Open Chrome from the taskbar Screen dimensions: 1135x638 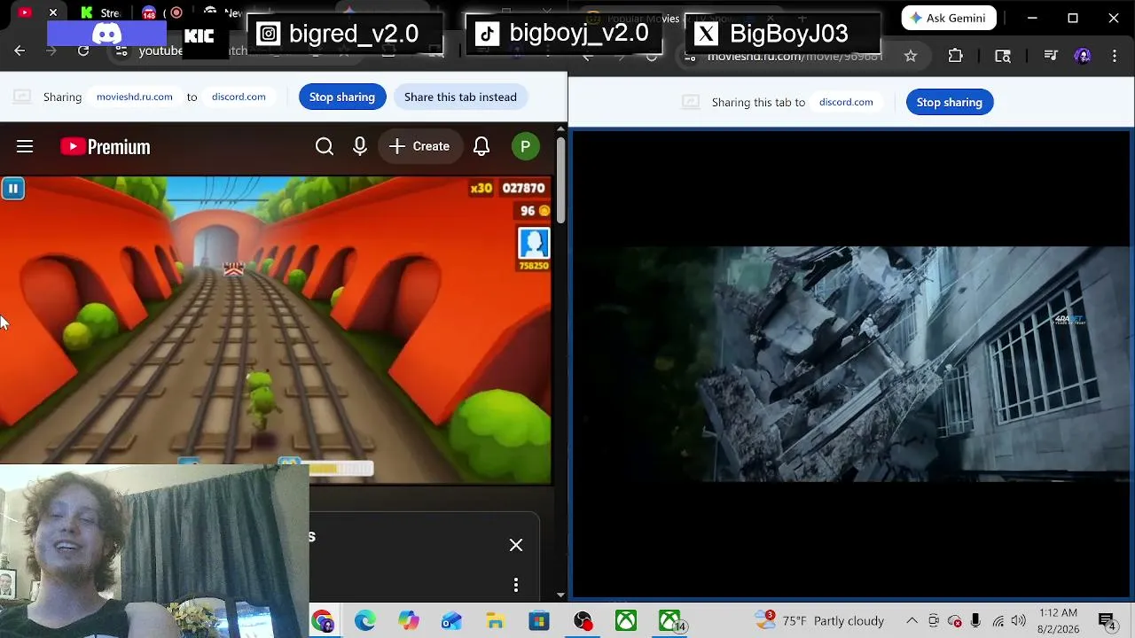[x=322, y=621]
